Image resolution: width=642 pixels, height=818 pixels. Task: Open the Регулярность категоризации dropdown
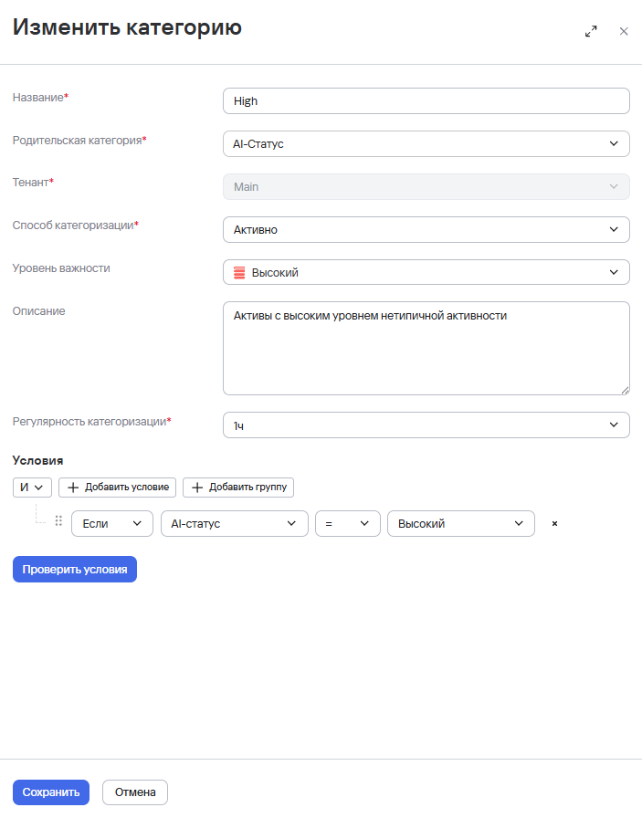[x=426, y=425]
